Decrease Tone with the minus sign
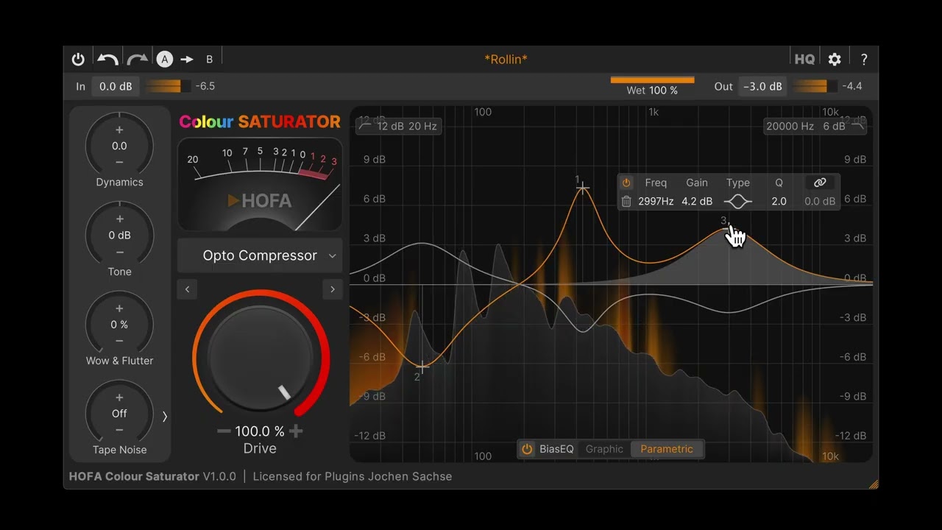The height and width of the screenshot is (530, 942). click(x=119, y=252)
